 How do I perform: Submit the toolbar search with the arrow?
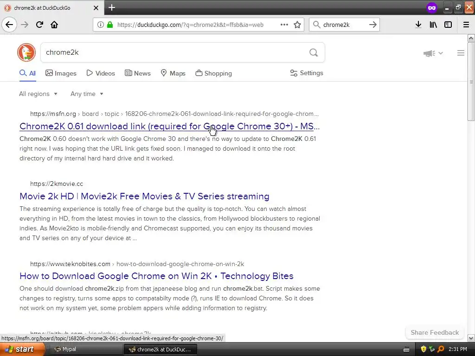pos(373,25)
